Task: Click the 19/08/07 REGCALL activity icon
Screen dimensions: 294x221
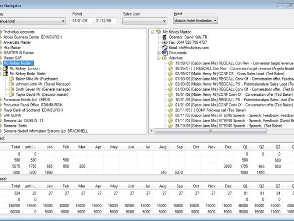Action: pos(170,63)
